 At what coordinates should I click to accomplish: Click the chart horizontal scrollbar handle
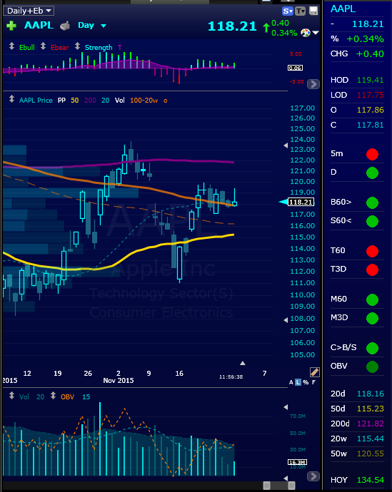point(279,486)
